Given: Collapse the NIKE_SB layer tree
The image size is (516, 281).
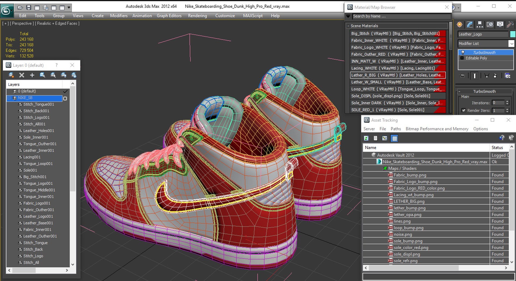Looking at the screenshot, I should click(9, 98).
